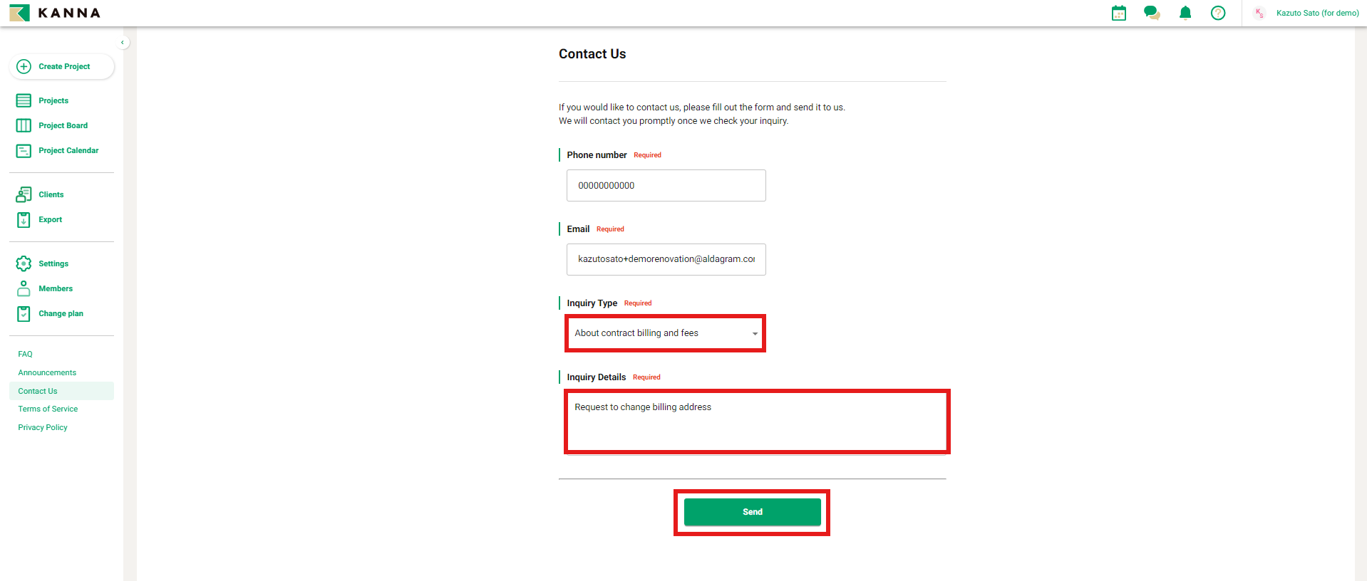This screenshot has height=581, width=1367.
Task: Open the Privacy Policy link
Action: point(43,427)
